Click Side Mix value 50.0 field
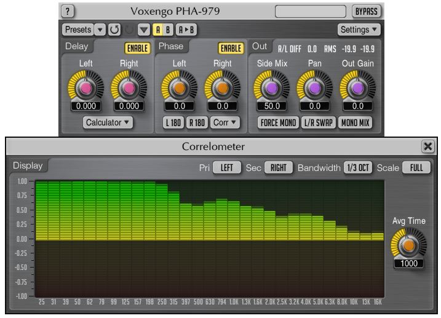Viewport: 441px width, 318px height. [x=272, y=106]
